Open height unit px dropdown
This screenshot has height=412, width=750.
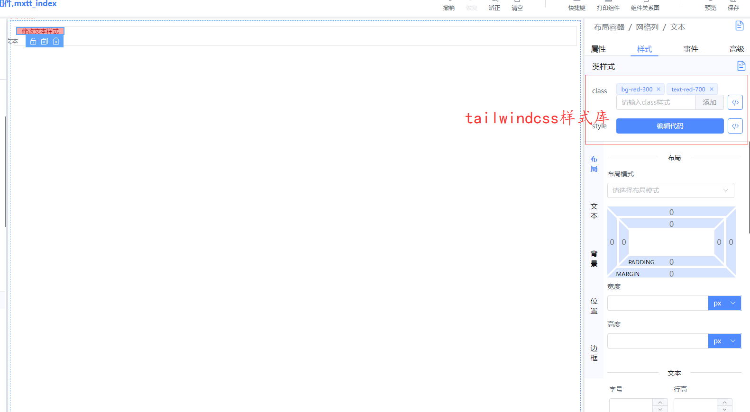724,341
